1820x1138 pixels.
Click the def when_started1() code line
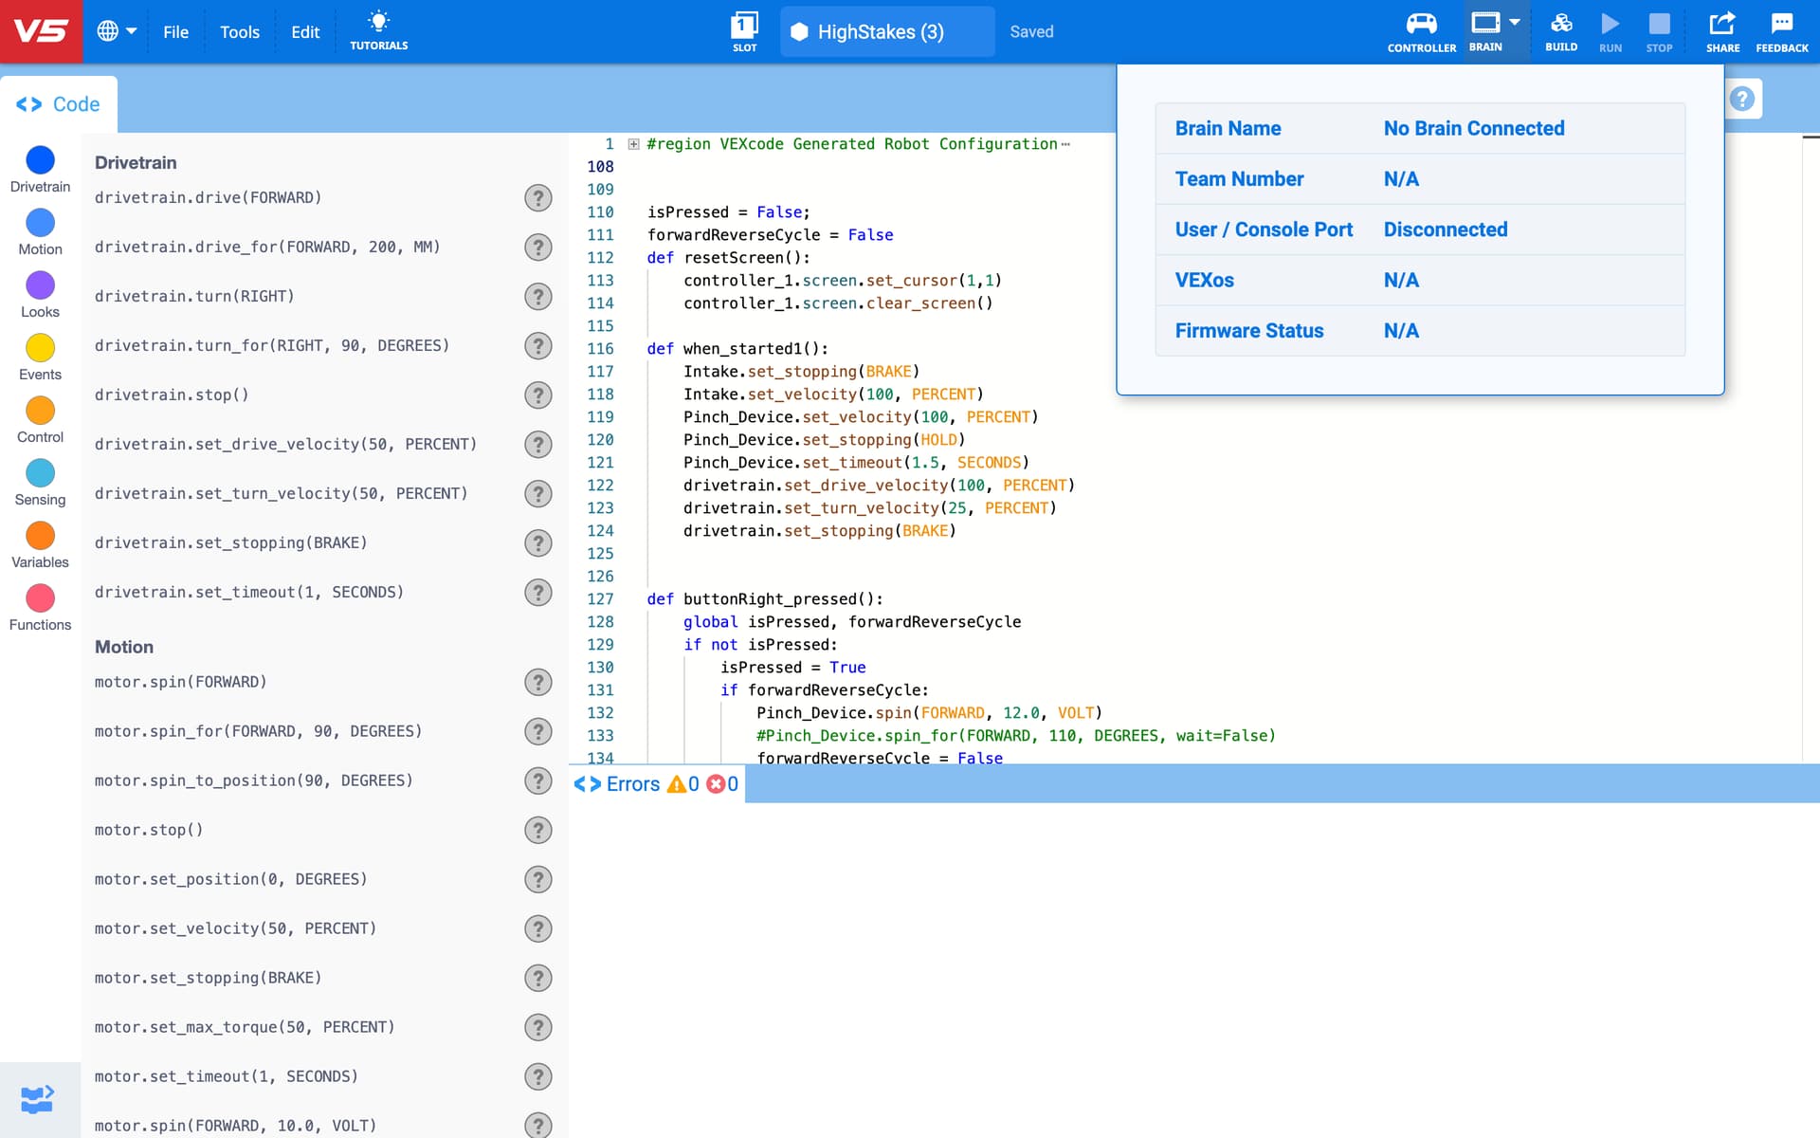(737, 349)
